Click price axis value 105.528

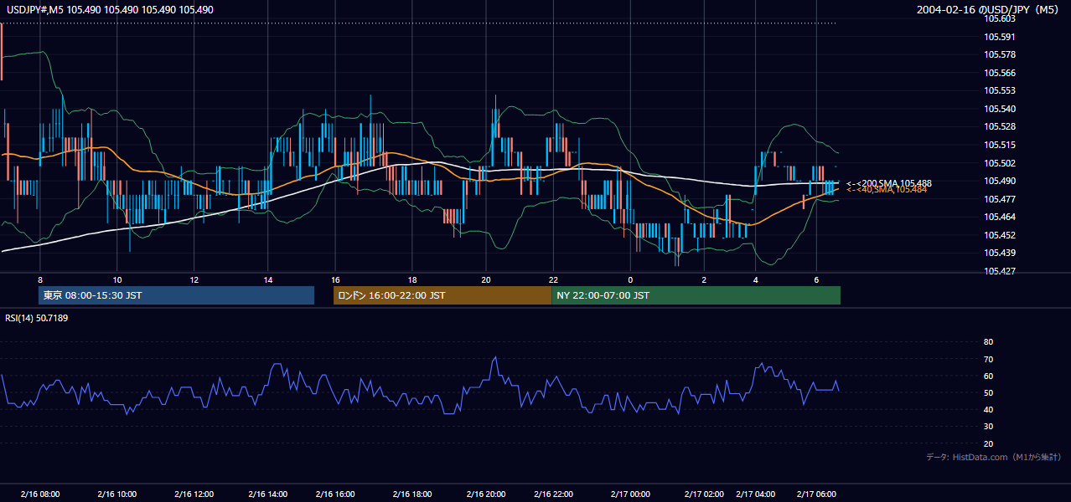click(x=1000, y=126)
